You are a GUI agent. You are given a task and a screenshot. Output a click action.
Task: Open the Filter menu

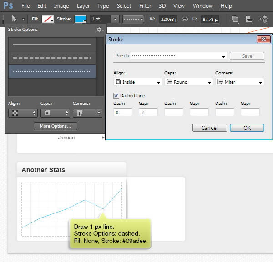coord(145,6)
